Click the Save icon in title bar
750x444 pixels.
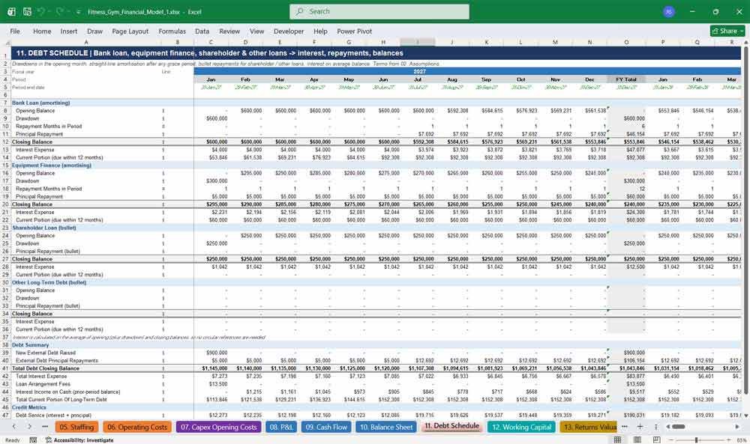(x=27, y=11)
